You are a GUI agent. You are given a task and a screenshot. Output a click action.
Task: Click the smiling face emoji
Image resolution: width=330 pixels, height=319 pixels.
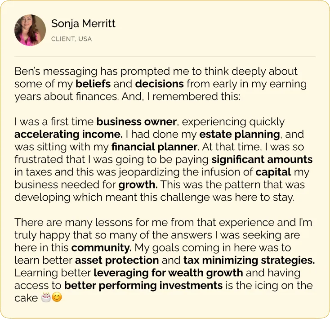(x=57, y=297)
